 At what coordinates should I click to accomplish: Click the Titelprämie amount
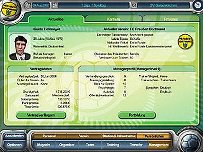[64, 107]
